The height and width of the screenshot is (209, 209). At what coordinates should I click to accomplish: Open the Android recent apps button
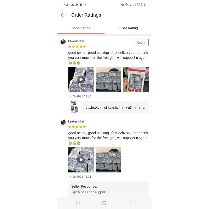pyautogui.click(x=78, y=203)
